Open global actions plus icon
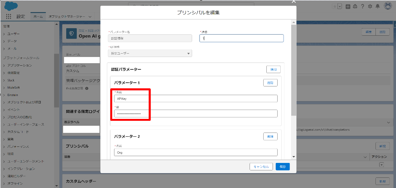This screenshot has width=396, height=188. pos(348,6)
